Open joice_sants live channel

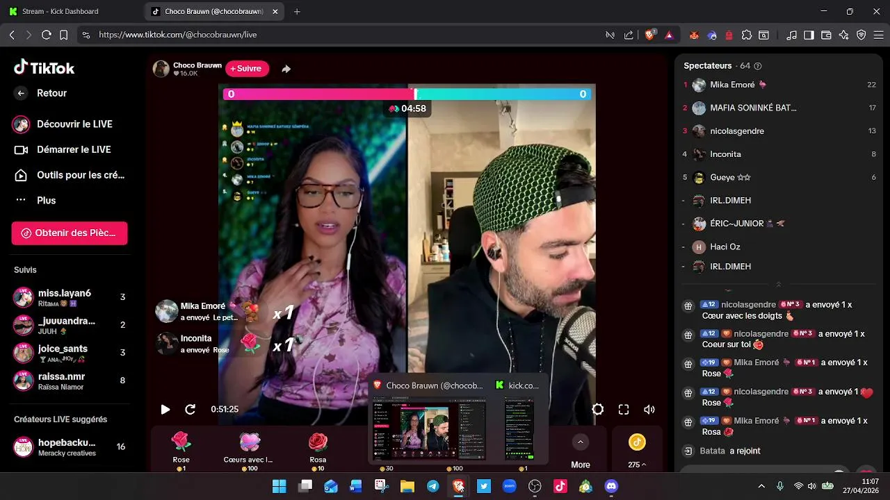coord(70,353)
